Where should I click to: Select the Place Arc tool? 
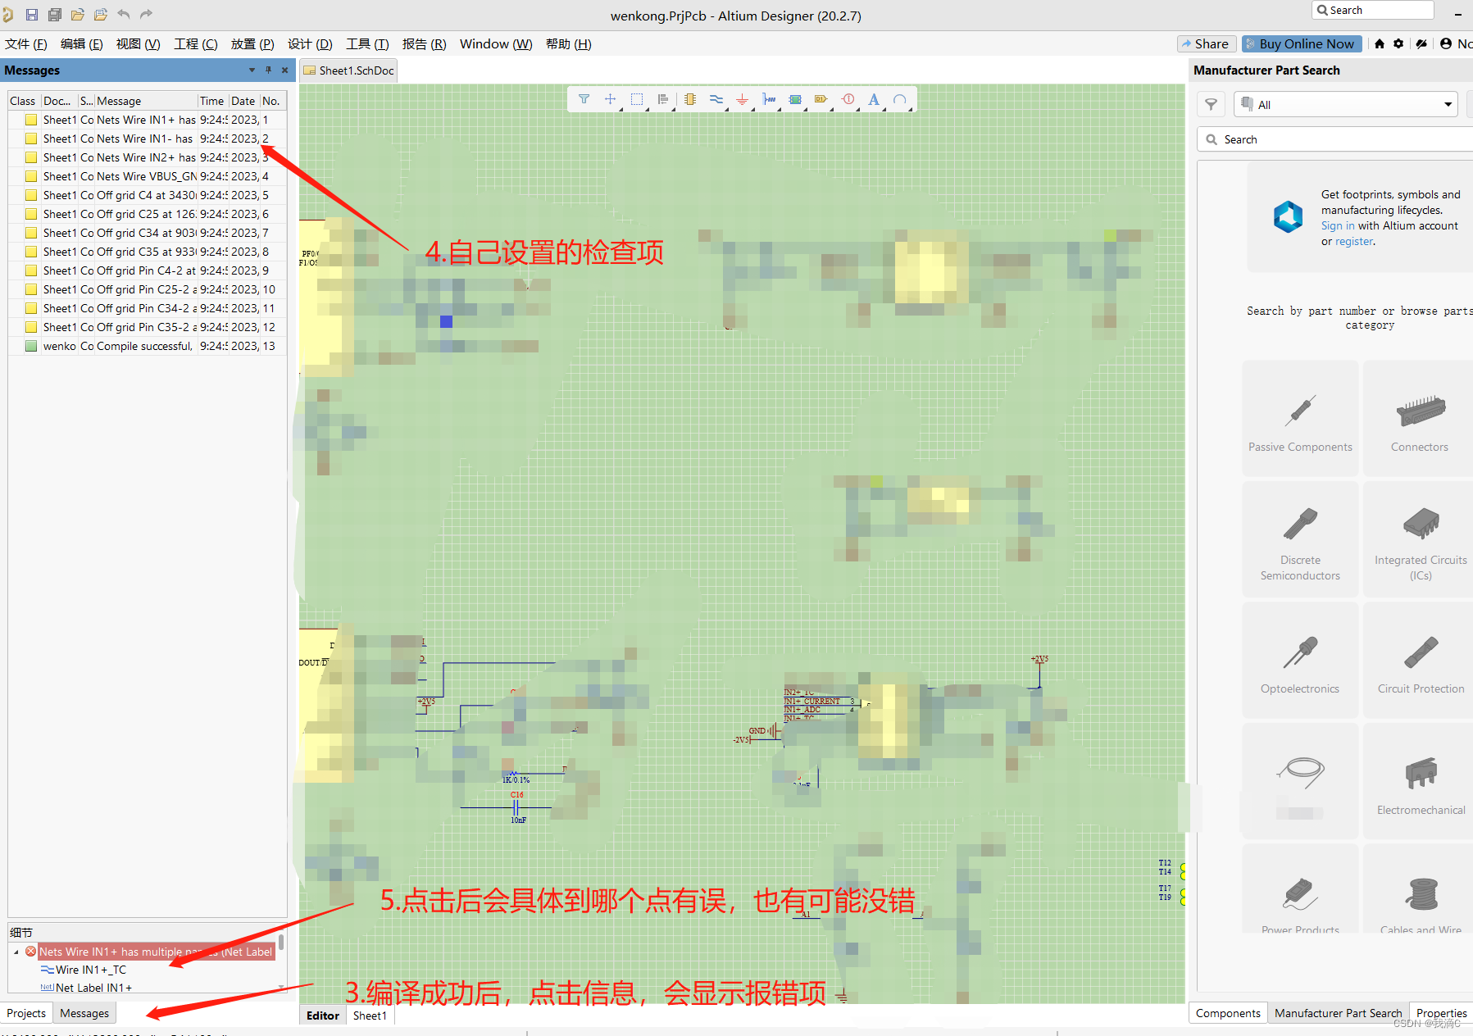pyautogui.click(x=900, y=99)
